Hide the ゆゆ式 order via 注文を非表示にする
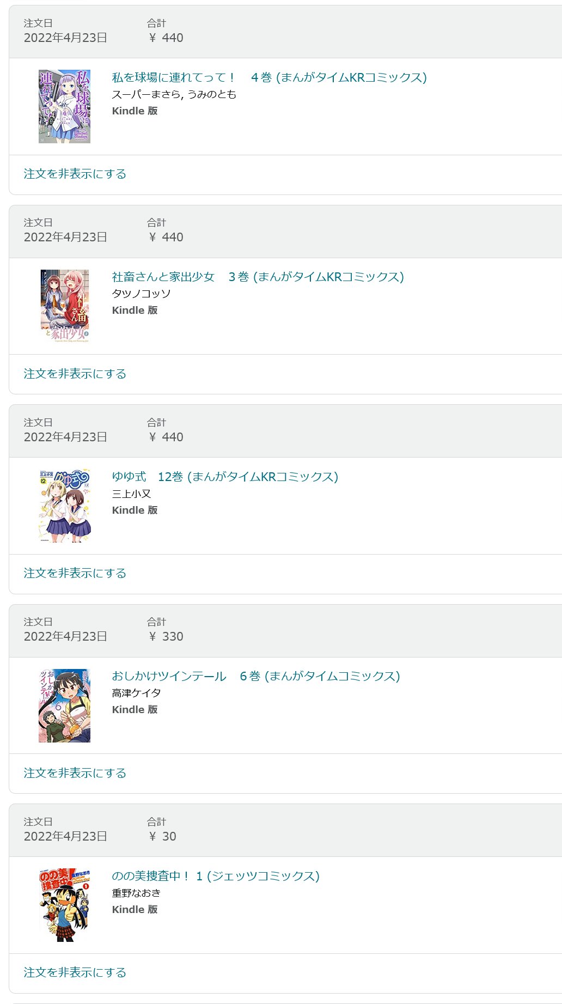The image size is (562, 1004). coord(75,573)
